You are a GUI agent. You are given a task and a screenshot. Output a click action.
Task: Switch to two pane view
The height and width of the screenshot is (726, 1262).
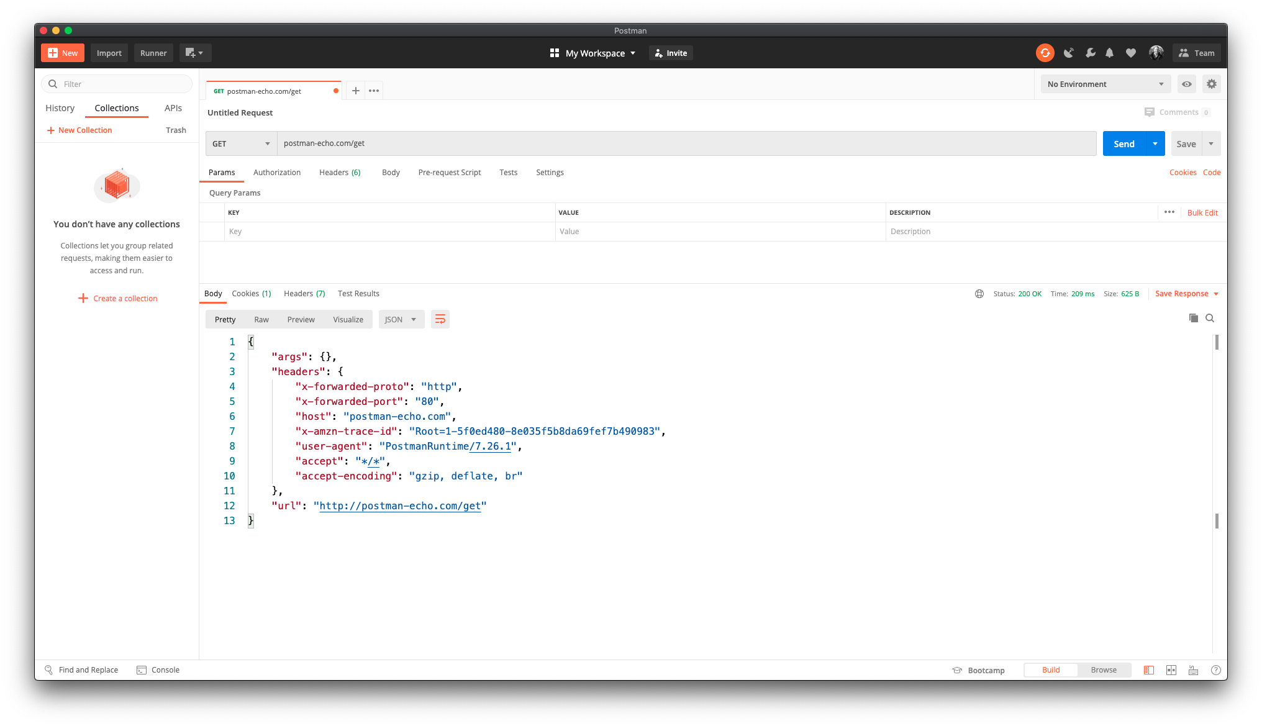(x=1171, y=669)
